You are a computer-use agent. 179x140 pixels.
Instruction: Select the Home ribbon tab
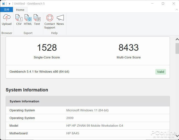click(x=20, y=10)
